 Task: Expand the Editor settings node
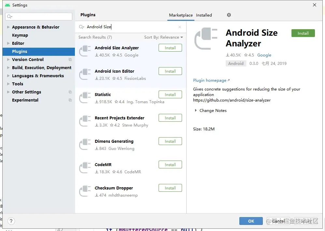click(8, 43)
